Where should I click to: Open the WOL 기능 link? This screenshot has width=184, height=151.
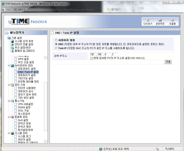[x=23, y=111]
